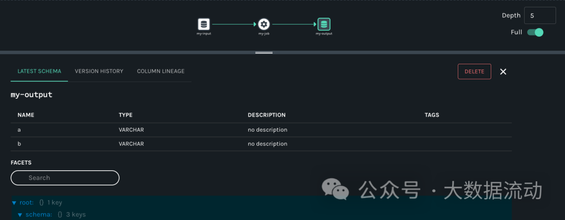Viewport: 565px width, 220px height.
Task: Click the my-job node label
Action: tap(264, 33)
